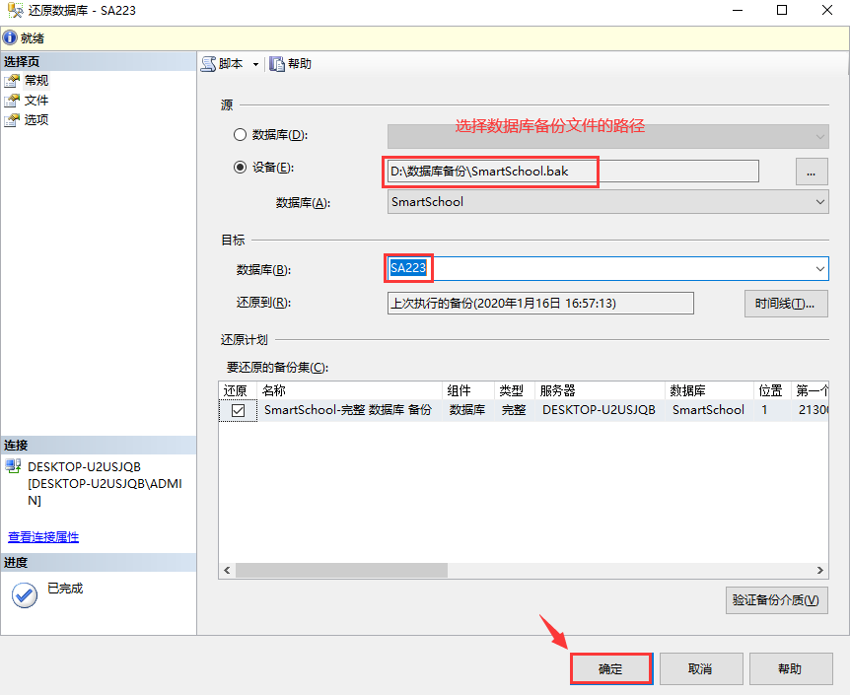Open the 查看连接属性 link
Image resolution: width=850 pixels, height=695 pixels.
[x=42, y=536]
